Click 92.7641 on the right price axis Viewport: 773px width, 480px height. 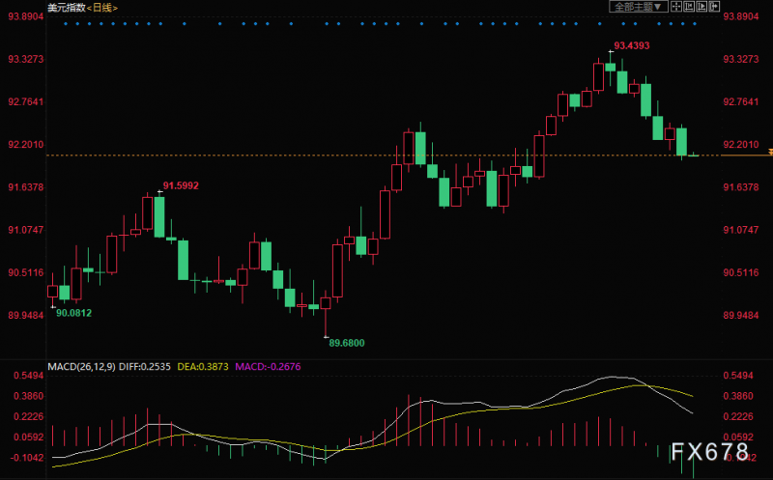coord(741,102)
